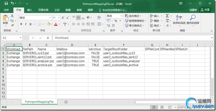
Task: Toggle Underline formatting
Action: tap(30, 24)
